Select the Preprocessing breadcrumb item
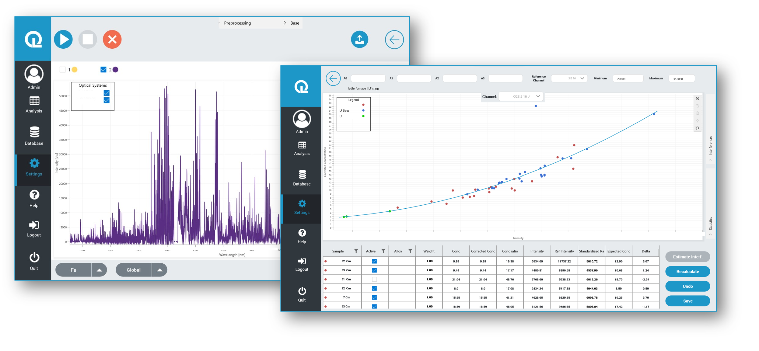 tap(237, 23)
